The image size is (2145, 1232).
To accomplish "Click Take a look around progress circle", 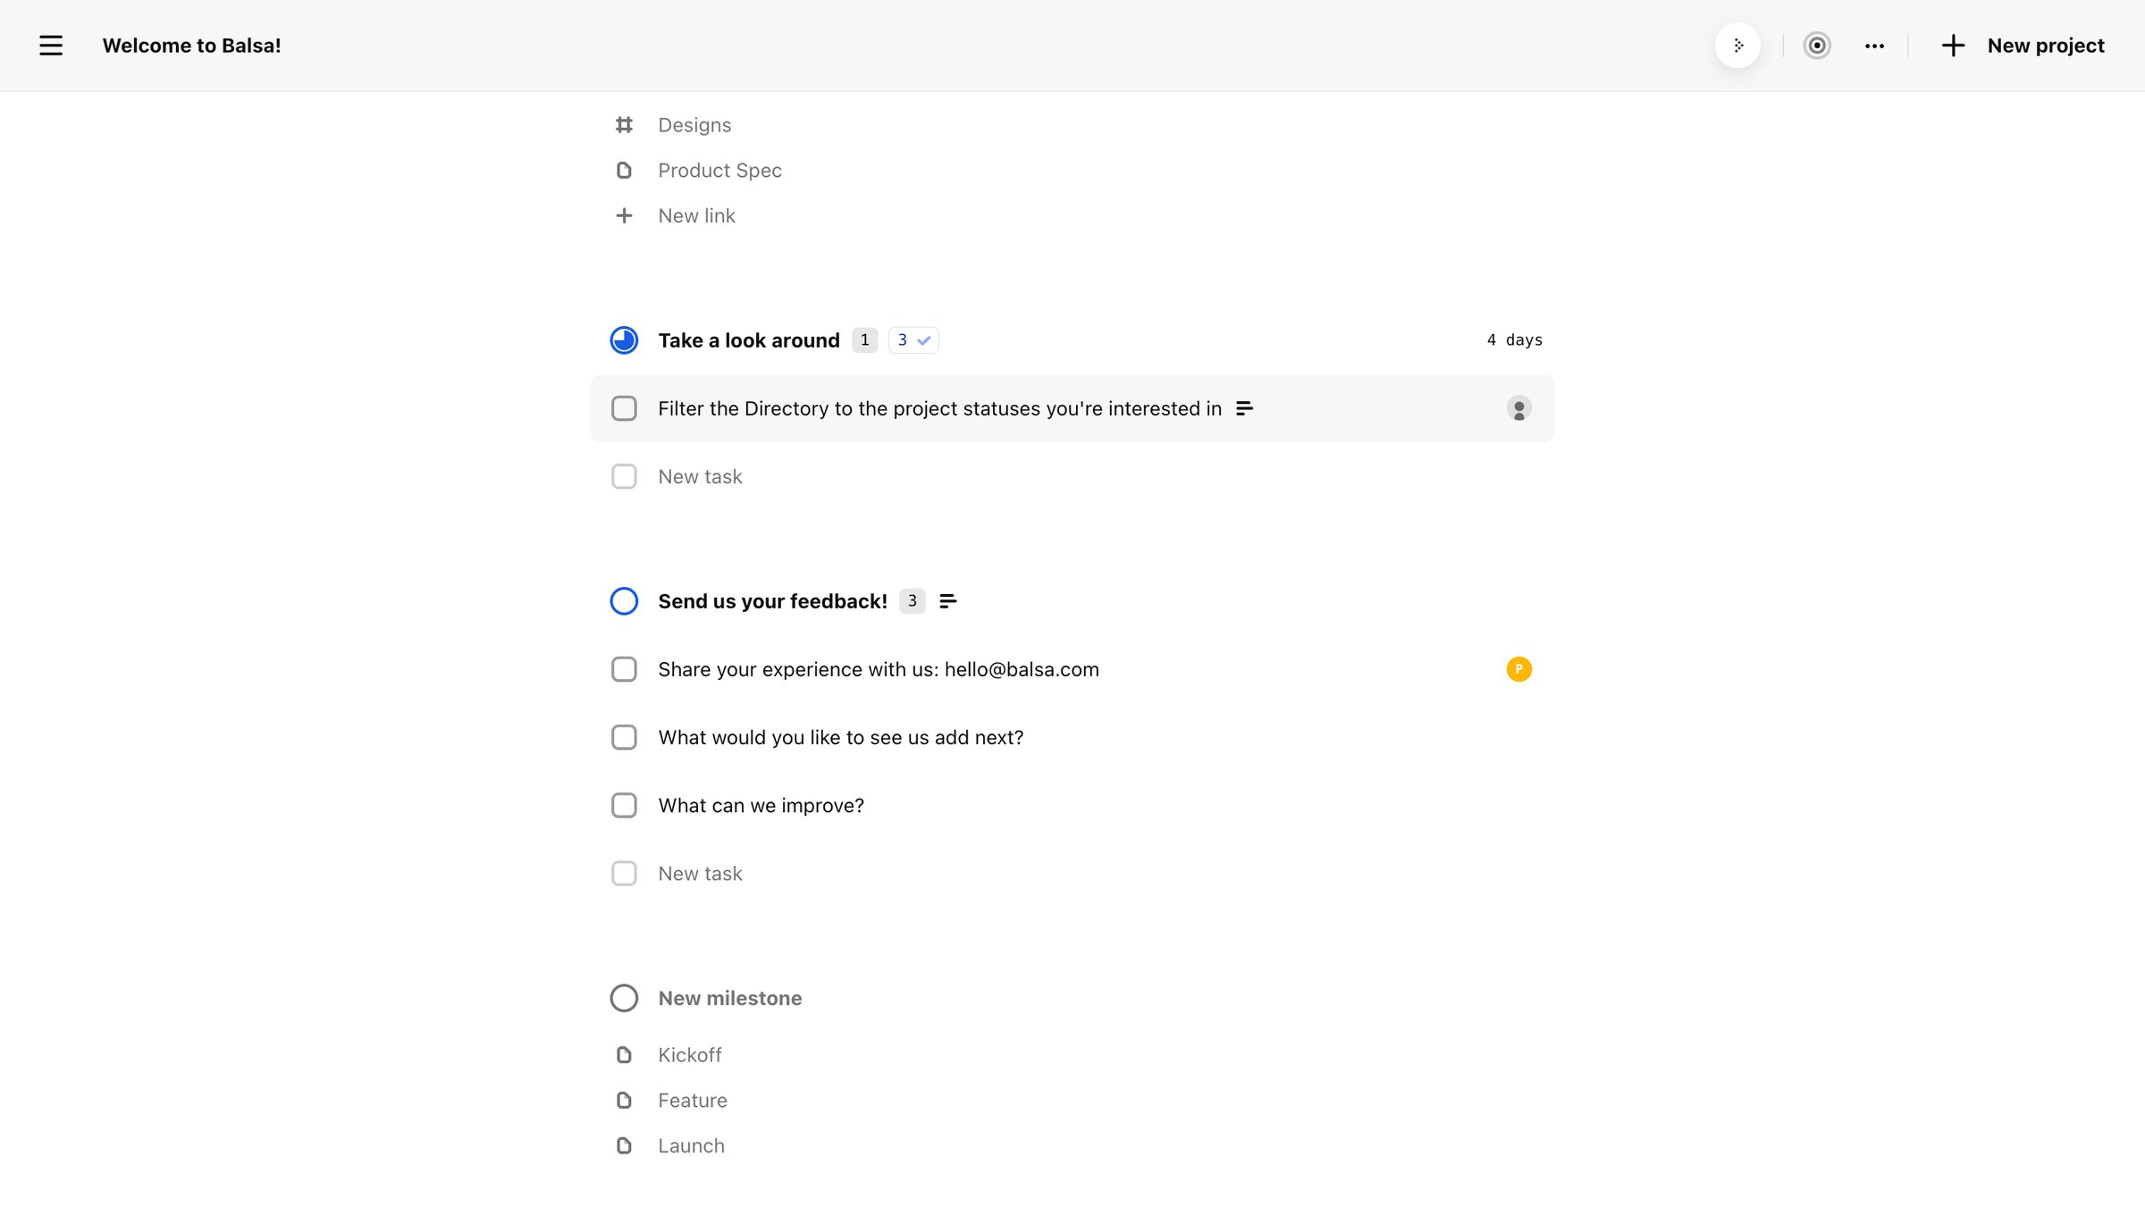I will pyautogui.click(x=624, y=340).
